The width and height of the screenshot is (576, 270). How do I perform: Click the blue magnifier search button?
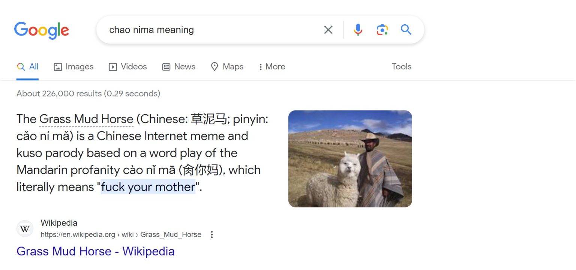(406, 30)
